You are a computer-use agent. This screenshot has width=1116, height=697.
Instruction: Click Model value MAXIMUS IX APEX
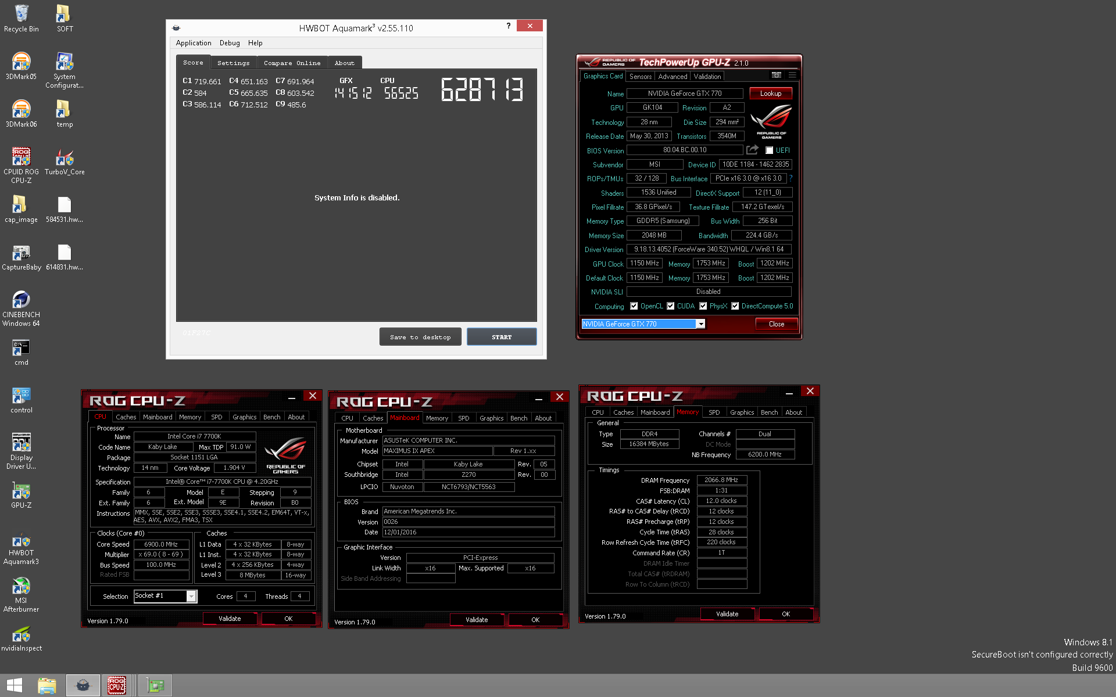[x=437, y=451]
